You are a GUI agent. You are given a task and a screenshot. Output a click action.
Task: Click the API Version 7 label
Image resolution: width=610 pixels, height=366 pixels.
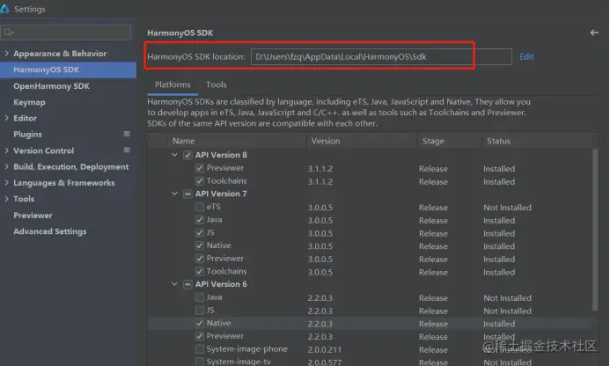[221, 194]
